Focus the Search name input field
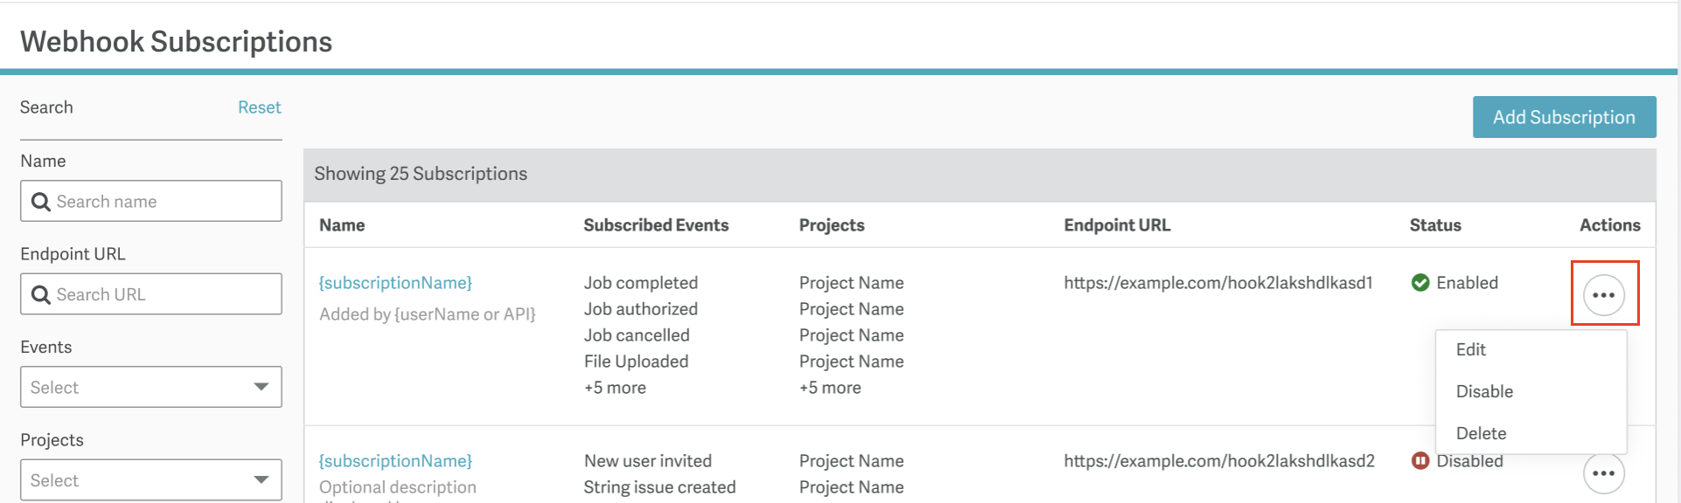The width and height of the screenshot is (1681, 503). point(162,202)
